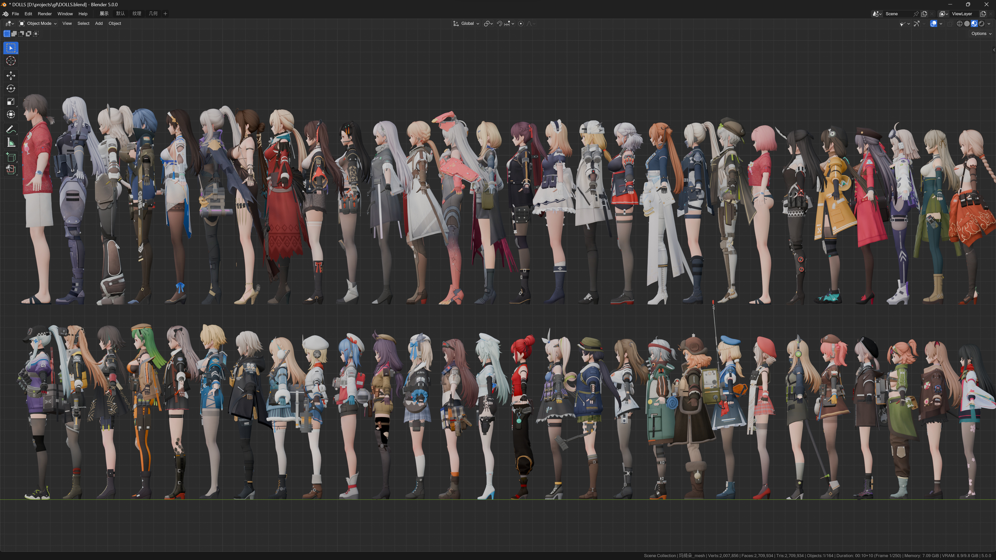Select the Scale tool
Image resolution: width=996 pixels, height=560 pixels.
pos(11,102)
